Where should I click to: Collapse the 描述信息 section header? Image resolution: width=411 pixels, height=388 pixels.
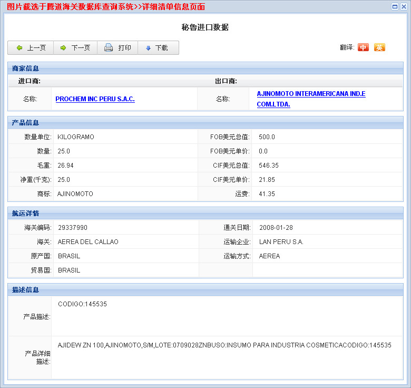26,289
